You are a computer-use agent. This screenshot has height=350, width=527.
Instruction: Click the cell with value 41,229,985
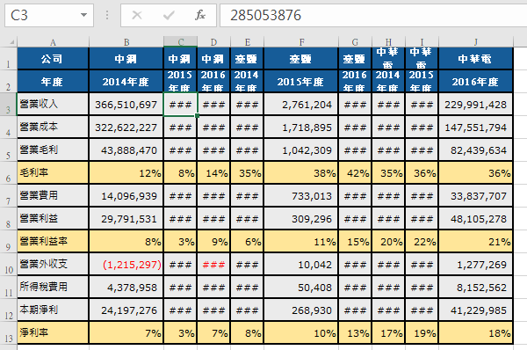pos(475,310)
